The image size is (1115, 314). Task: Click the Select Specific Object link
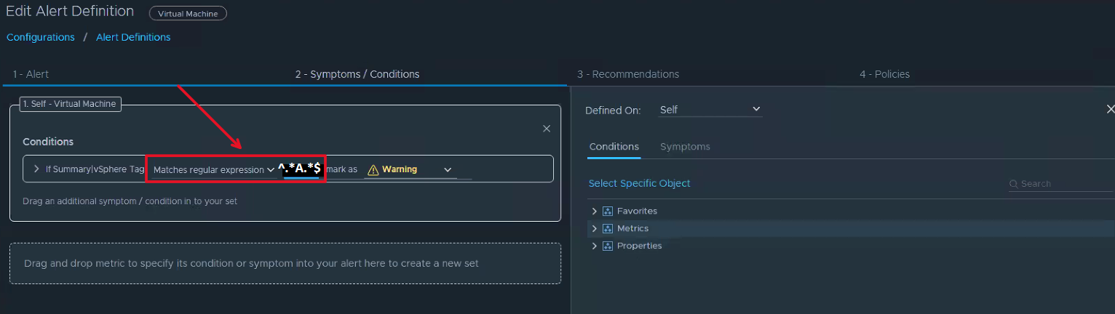(x=639, y=183)
